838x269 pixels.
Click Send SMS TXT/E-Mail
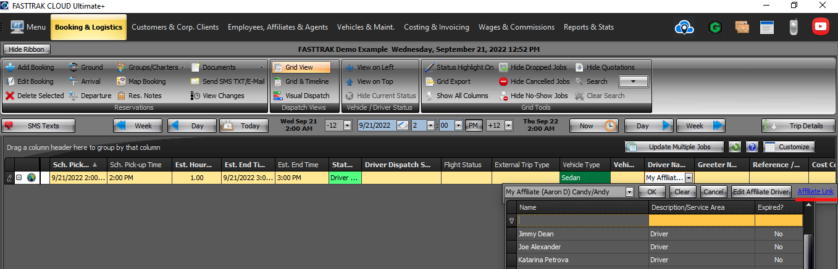click(x=227, y=81)
